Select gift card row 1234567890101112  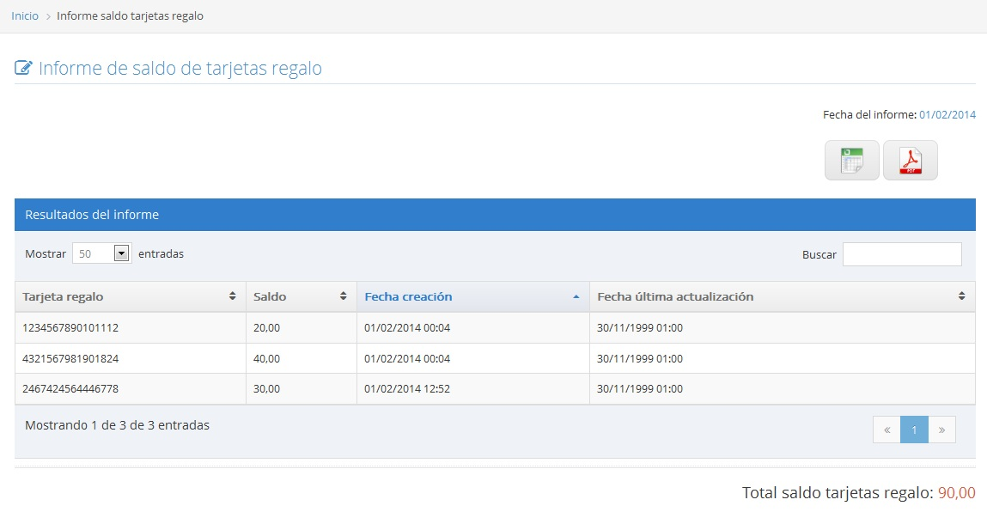click(x=70, y=327)
